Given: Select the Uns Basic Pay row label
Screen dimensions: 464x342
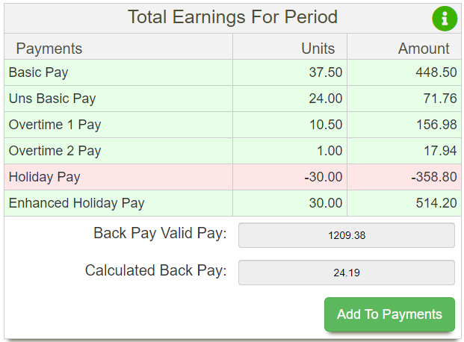Looking at the screenshot, I should 52,99.
